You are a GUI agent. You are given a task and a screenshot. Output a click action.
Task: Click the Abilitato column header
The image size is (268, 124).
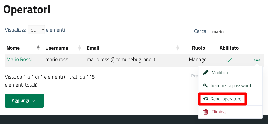tap(229, 48)
